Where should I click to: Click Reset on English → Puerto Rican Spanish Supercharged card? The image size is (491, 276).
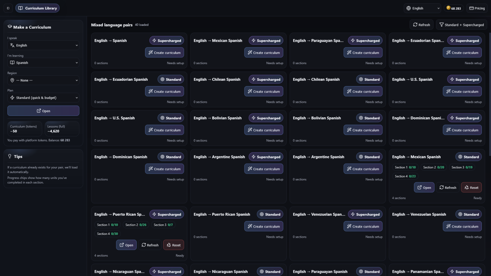click(173, 245)
